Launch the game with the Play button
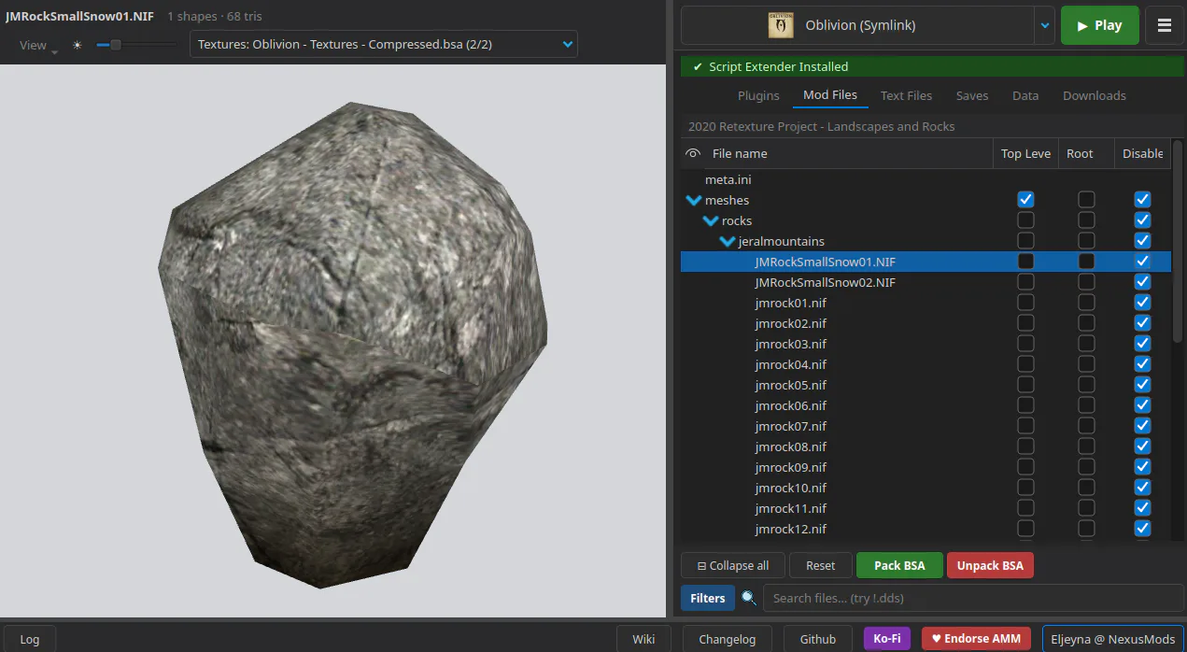Viewport: 1187px width, 652px height. [1100, 25]
